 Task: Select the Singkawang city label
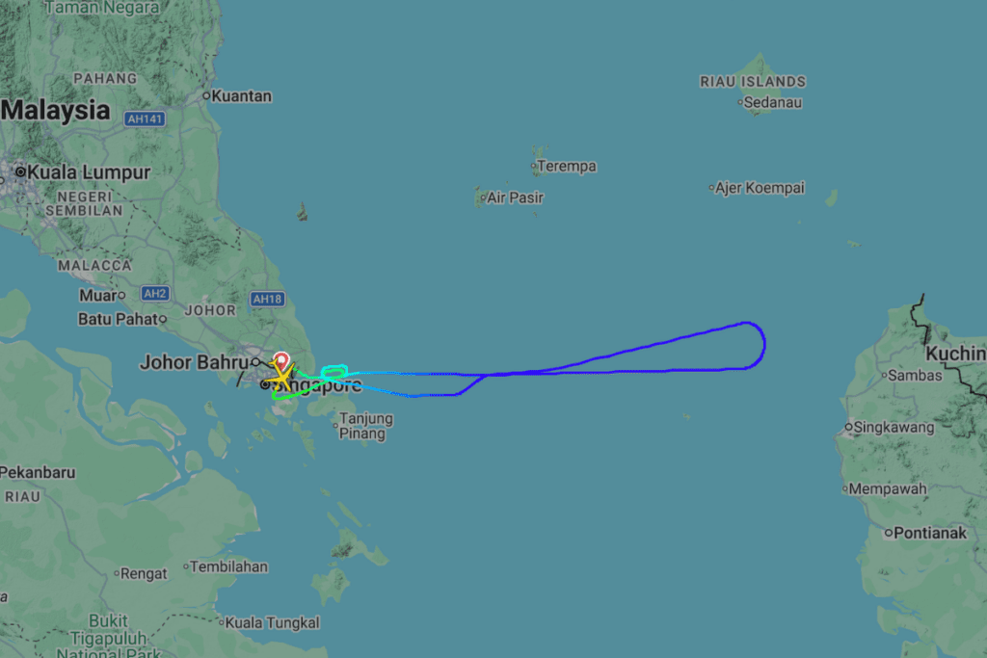pos(894,427)
